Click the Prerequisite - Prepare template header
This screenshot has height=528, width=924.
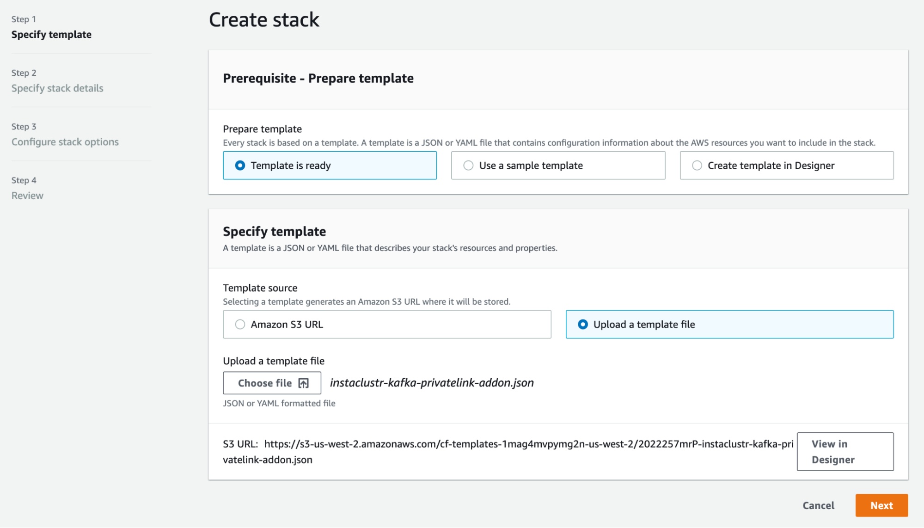pyautogui.click(x=318, y=79)
